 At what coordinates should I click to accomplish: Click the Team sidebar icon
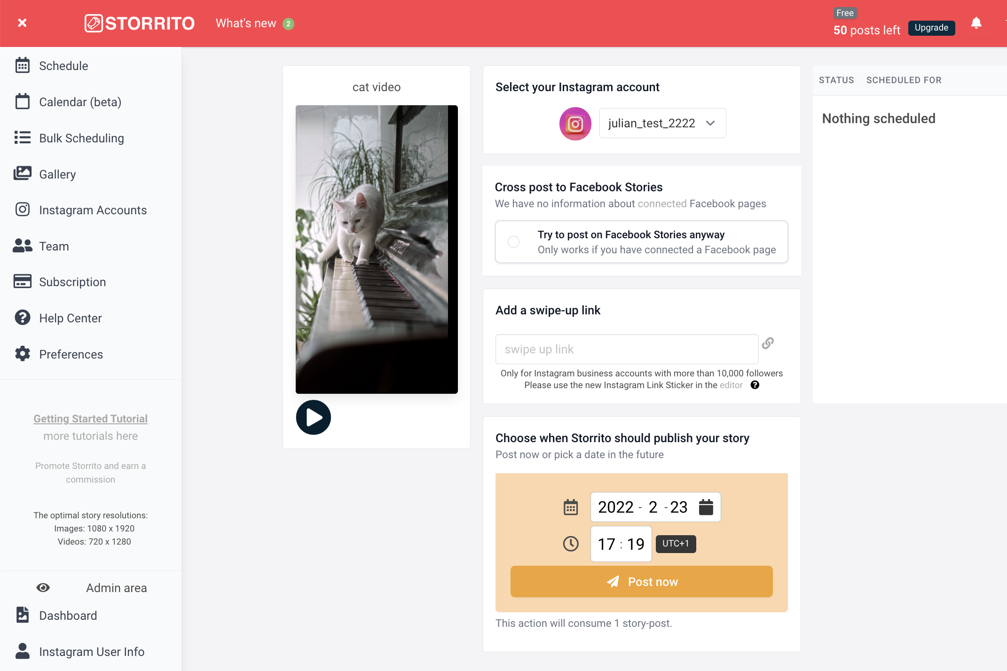pos(23,246)
